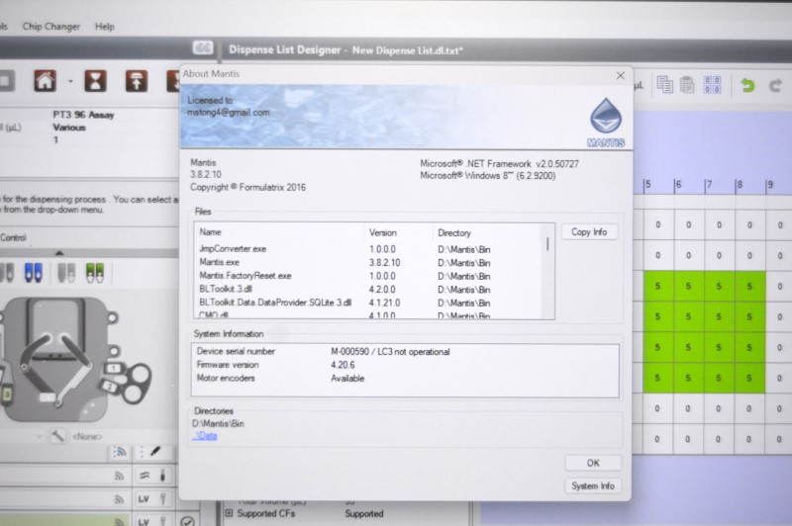Click the Copy Info button
Screen dimensions: 792x526
point(589,232)
